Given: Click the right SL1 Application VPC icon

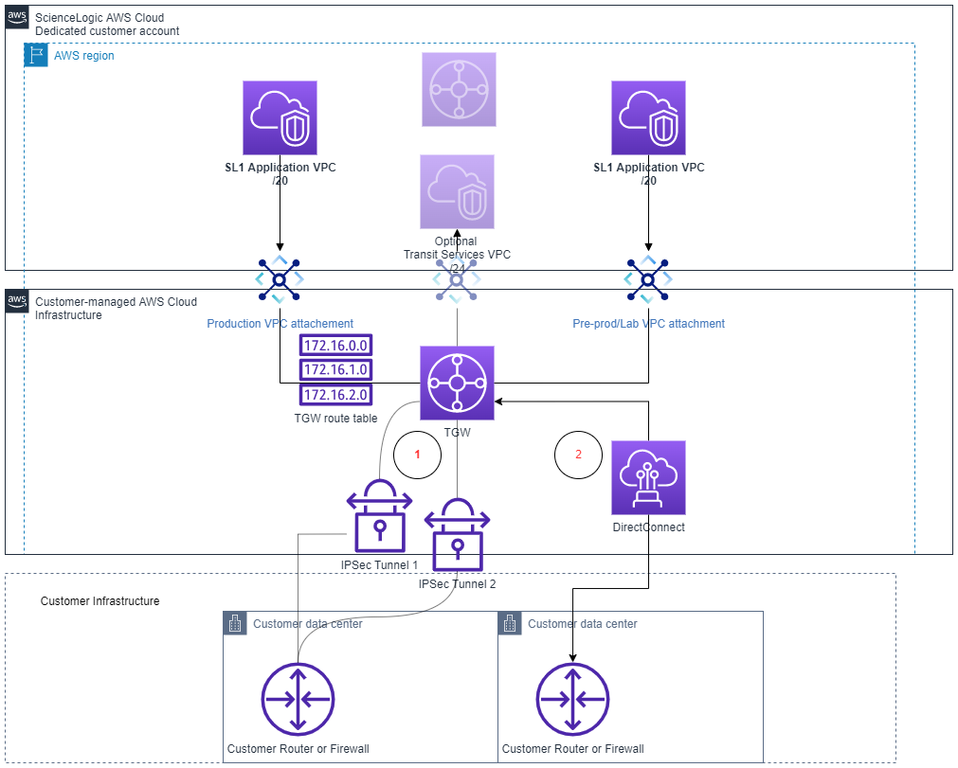Looking at the screenshot, I should pos(649,117).
